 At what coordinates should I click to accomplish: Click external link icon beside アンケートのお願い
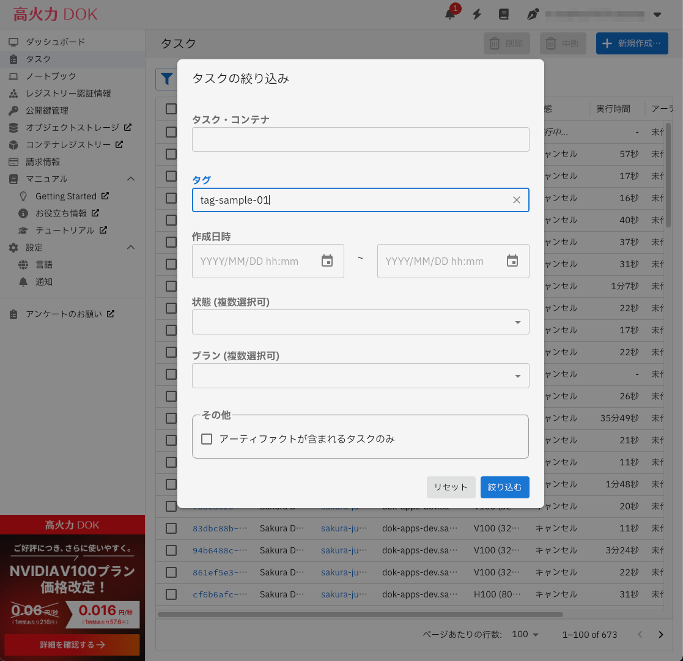point(111,314)
